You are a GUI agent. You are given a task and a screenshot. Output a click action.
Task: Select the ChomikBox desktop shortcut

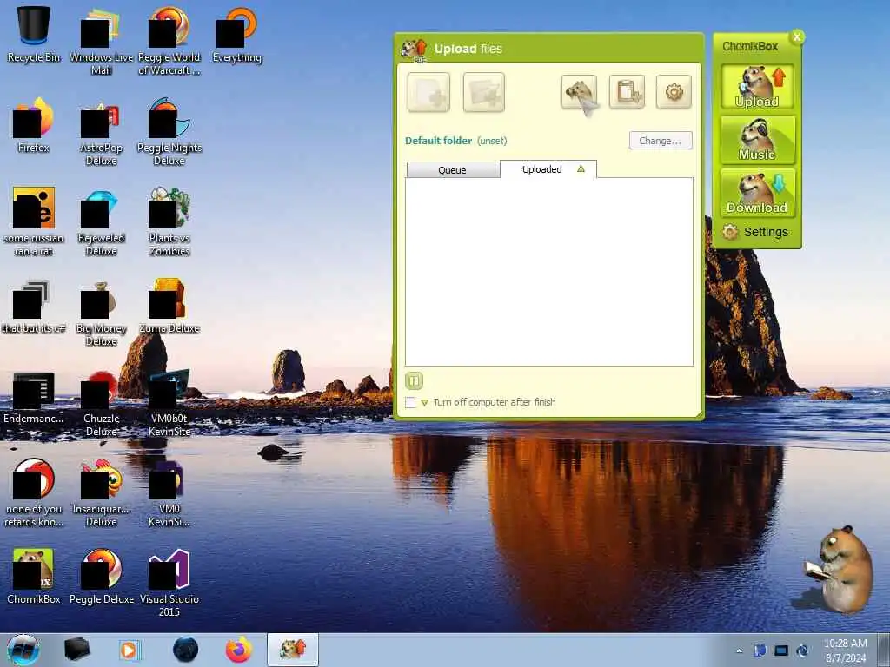coord(34,577)
